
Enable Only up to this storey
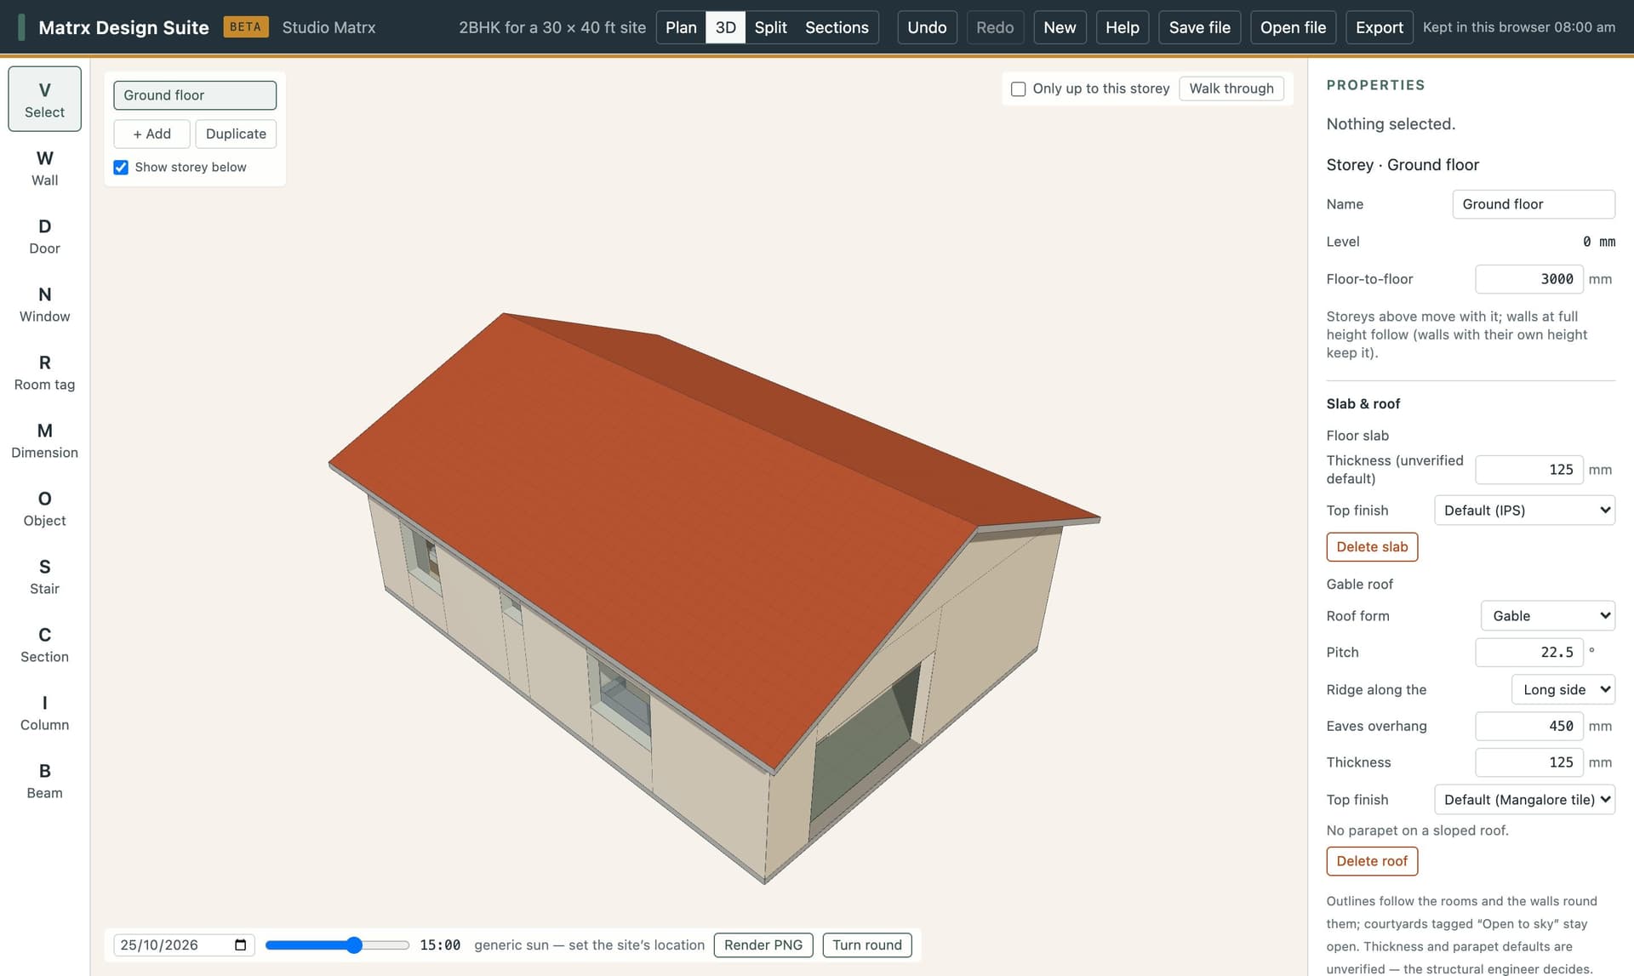tap(1018, 88)
